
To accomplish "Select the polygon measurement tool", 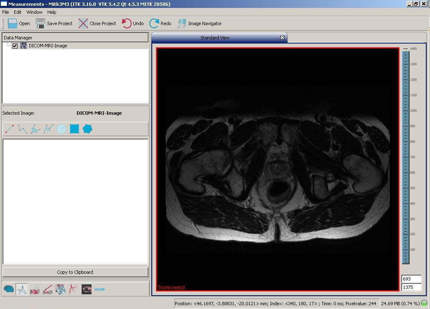I will (x=87, y=129).
